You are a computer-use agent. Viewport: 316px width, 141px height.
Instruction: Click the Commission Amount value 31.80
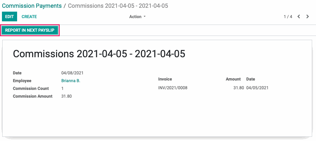pos(66,96)
